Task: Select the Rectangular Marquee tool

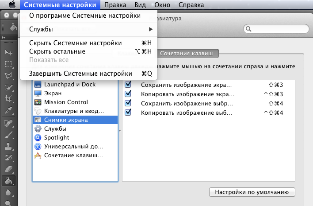Action: pyautogui.click(x=8, y=64)
